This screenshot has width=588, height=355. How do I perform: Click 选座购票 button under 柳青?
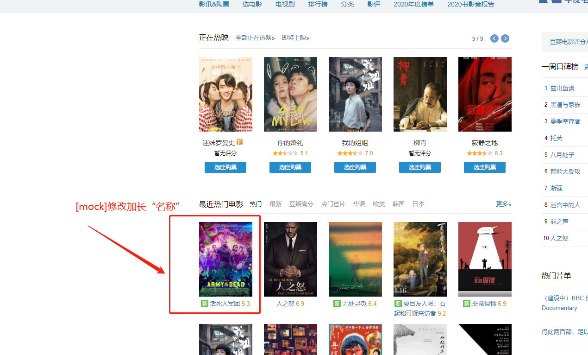pyautogui.click(x=420, y=167)
